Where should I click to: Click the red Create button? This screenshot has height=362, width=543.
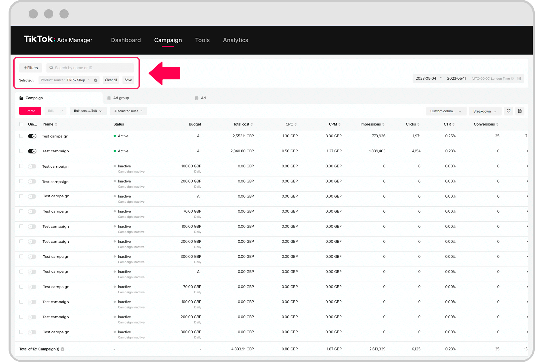pos(30,111)
